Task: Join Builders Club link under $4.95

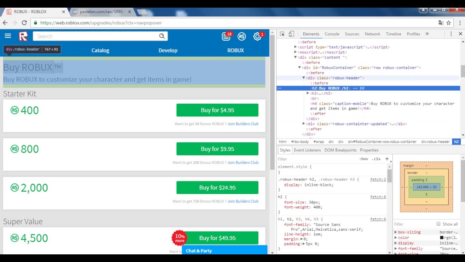Action: coord(243,124)
